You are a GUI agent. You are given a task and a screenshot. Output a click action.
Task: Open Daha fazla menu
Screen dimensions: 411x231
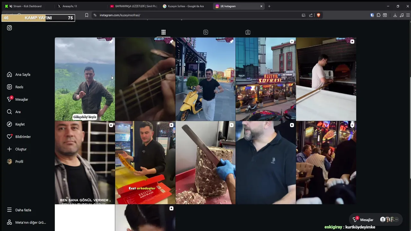[19, 210]
